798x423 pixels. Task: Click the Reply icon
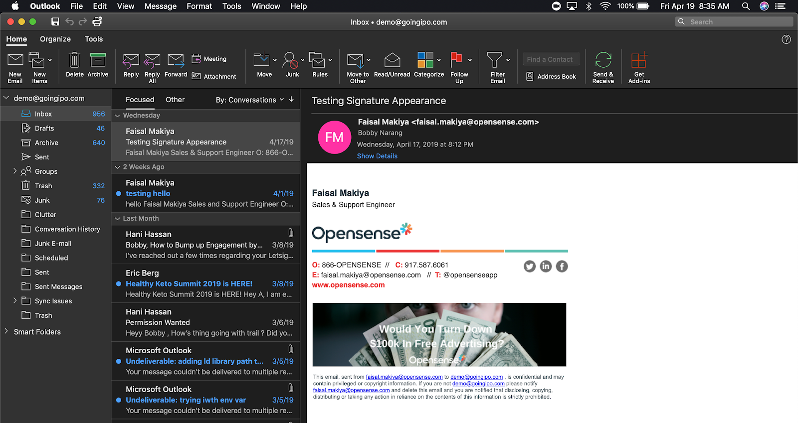click(x=131, y=61)
